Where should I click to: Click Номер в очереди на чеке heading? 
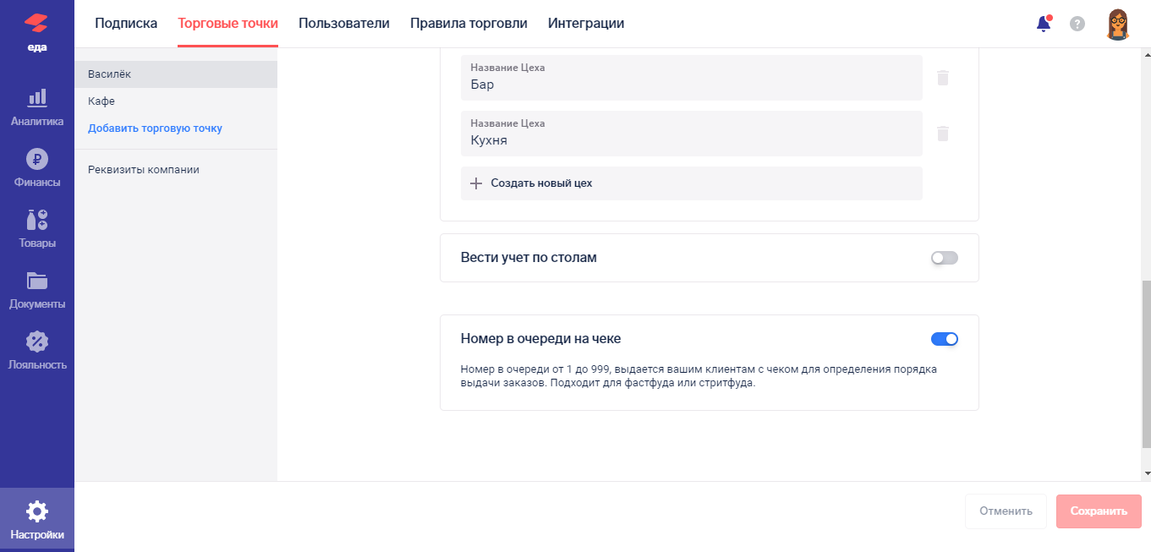coord(540,339)
